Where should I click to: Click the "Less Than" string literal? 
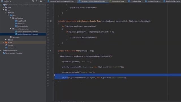tap(85, 62)
